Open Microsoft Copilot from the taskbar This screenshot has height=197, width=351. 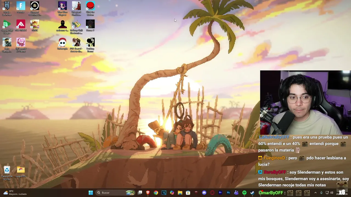[x=172, y=193]
